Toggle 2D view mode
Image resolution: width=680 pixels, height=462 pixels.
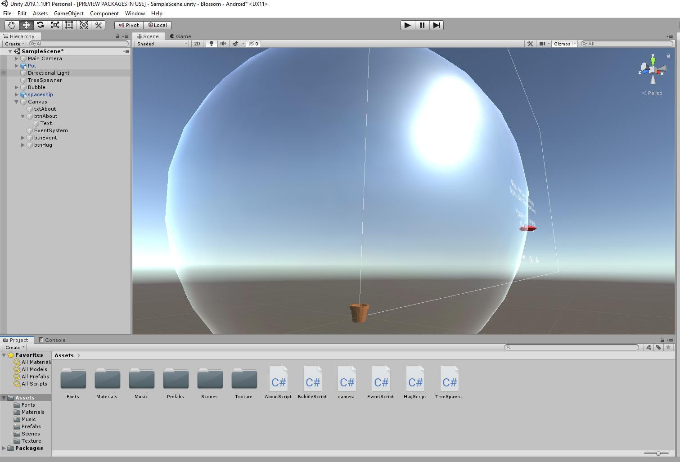point(197,44)
